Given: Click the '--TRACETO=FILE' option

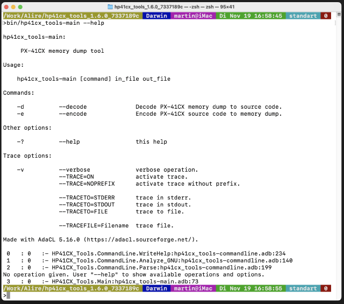Looking at the screenshot, I should (83, 212).
